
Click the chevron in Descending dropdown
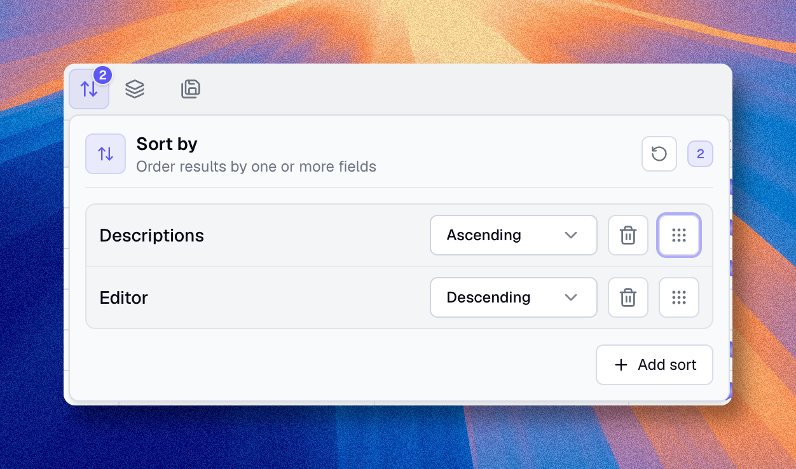click(571, 297)
